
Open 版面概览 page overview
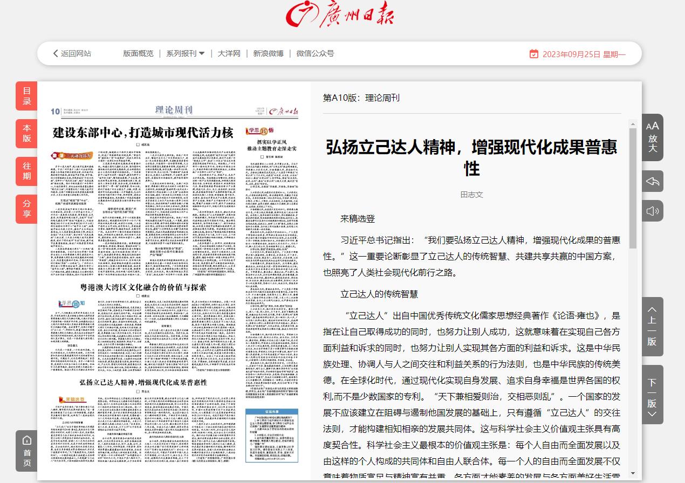point(138,53)
